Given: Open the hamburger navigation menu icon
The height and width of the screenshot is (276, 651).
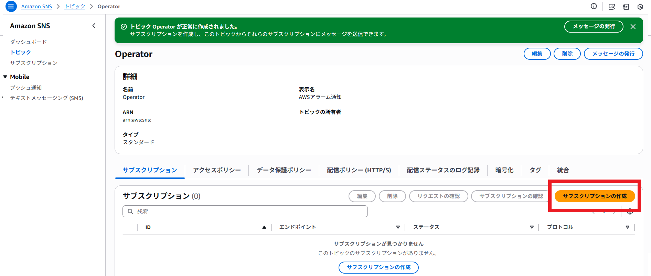Looking at the screenshot, I should (x=11, y=7).
